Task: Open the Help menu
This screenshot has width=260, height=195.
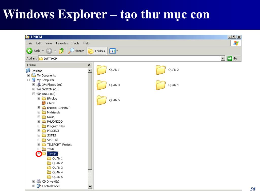Action: click(x=86, y=43)
